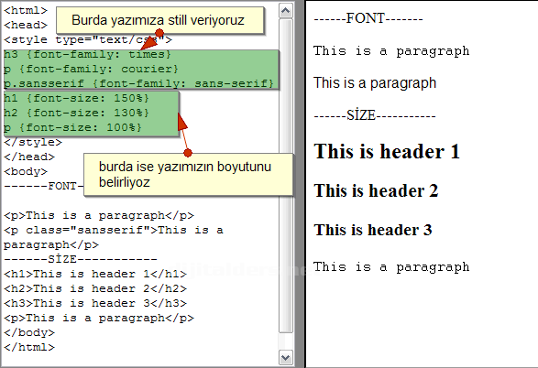The image size is (538, 368).
Task: Click the '<h1>This is header 1</h1>' code line
Action: click(x=95, y=274)
